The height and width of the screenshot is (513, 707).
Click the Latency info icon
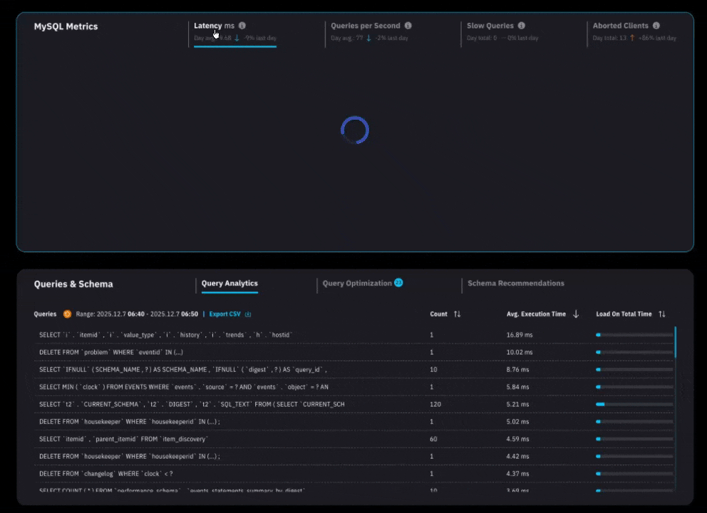242,26
